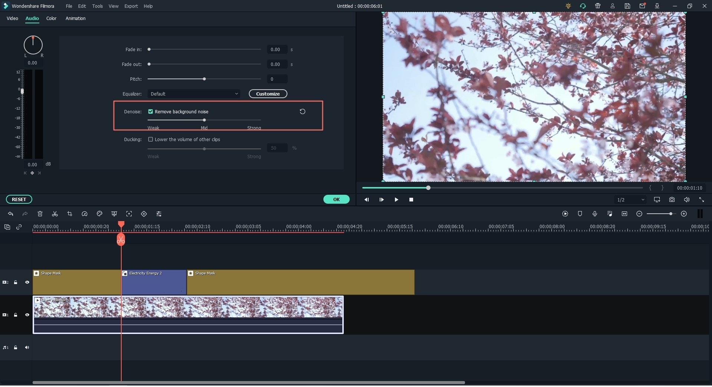Reset denoise with the circular arrow icon

pos(303,112)
